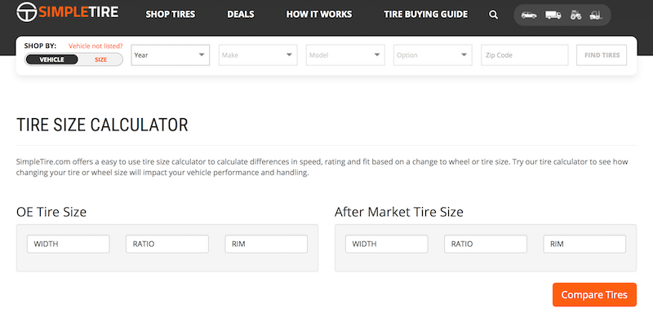Click the FIND TIRES button
Viewport: 653px width, 317px height.
tap(602, 55)
